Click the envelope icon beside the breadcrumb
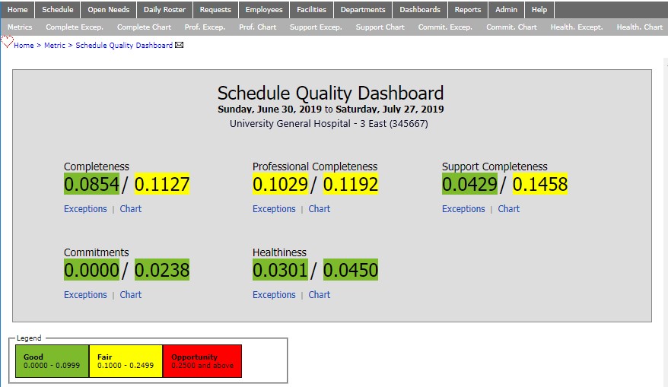Viewport: 668px width, 387px height. [180, 46]
